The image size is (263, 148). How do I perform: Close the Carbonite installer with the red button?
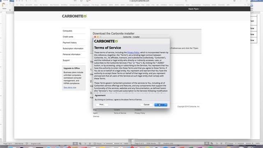point(95,37)
